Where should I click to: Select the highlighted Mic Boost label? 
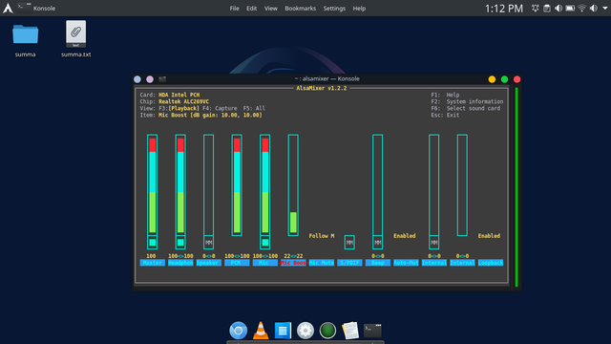[x=293, y=263]
